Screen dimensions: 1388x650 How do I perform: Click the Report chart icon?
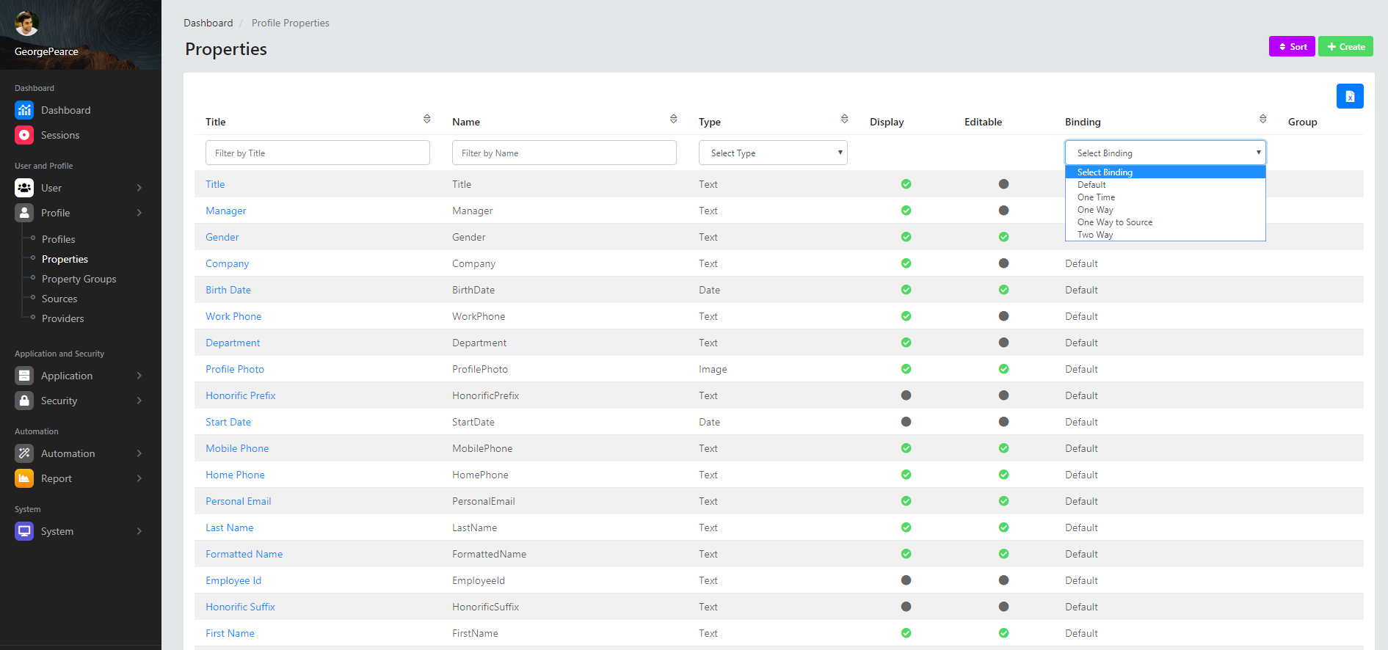click(x=24, y=478)
